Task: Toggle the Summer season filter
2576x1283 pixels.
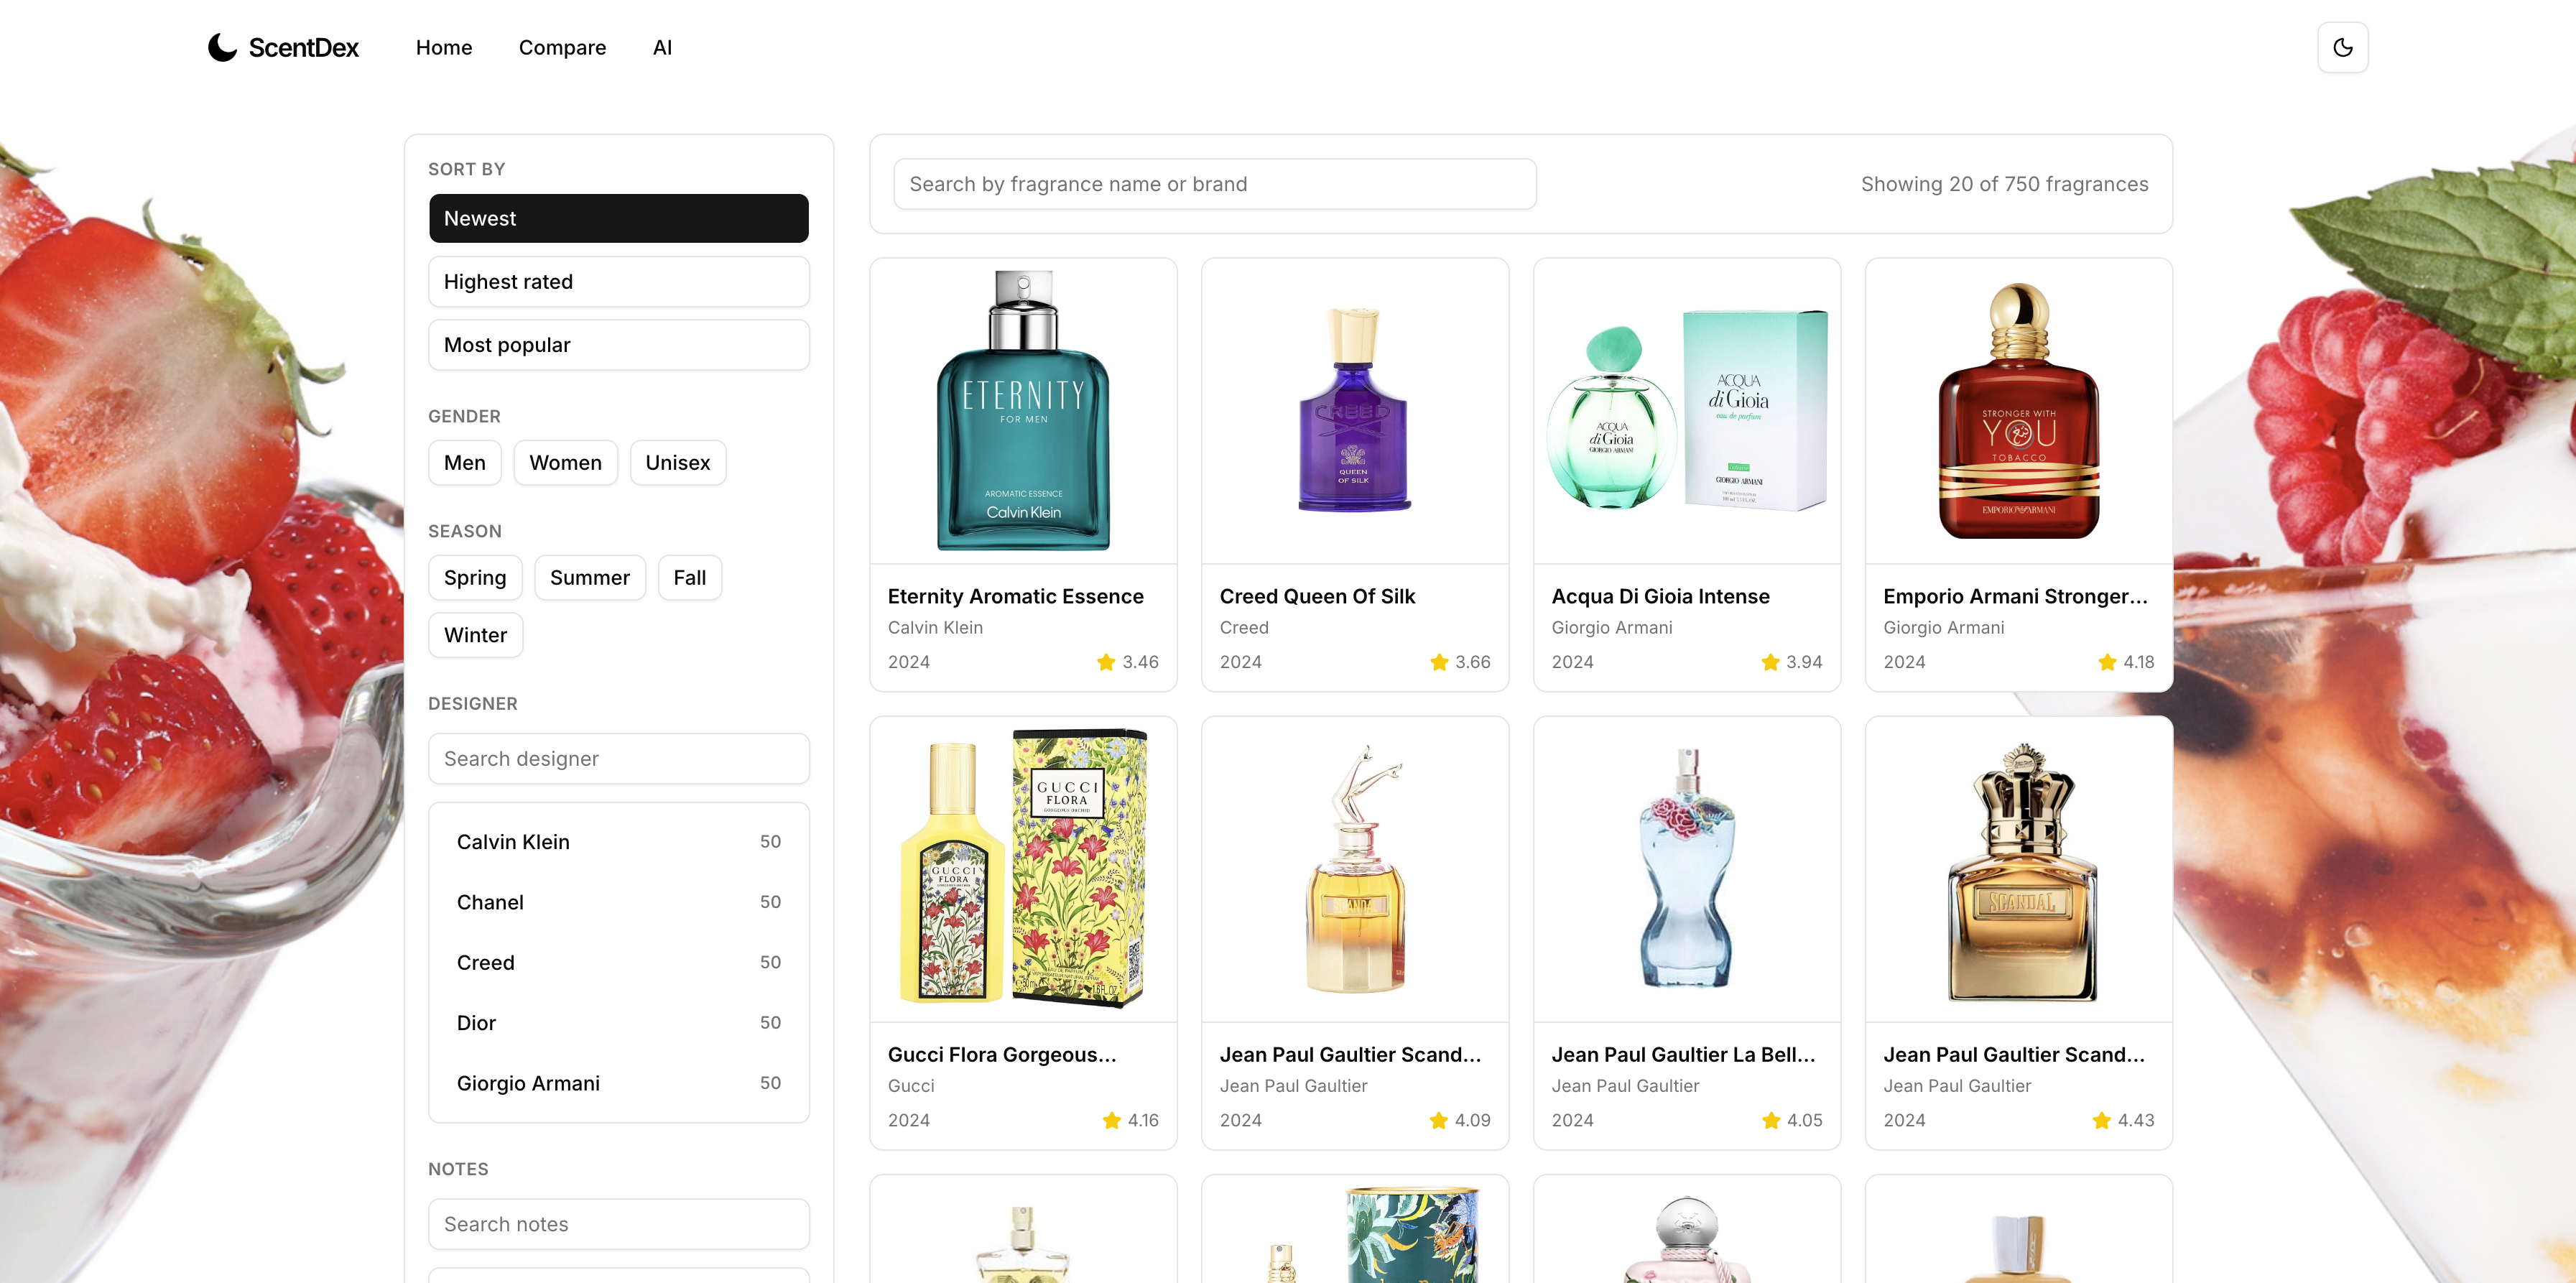Action: coord(589,577)
